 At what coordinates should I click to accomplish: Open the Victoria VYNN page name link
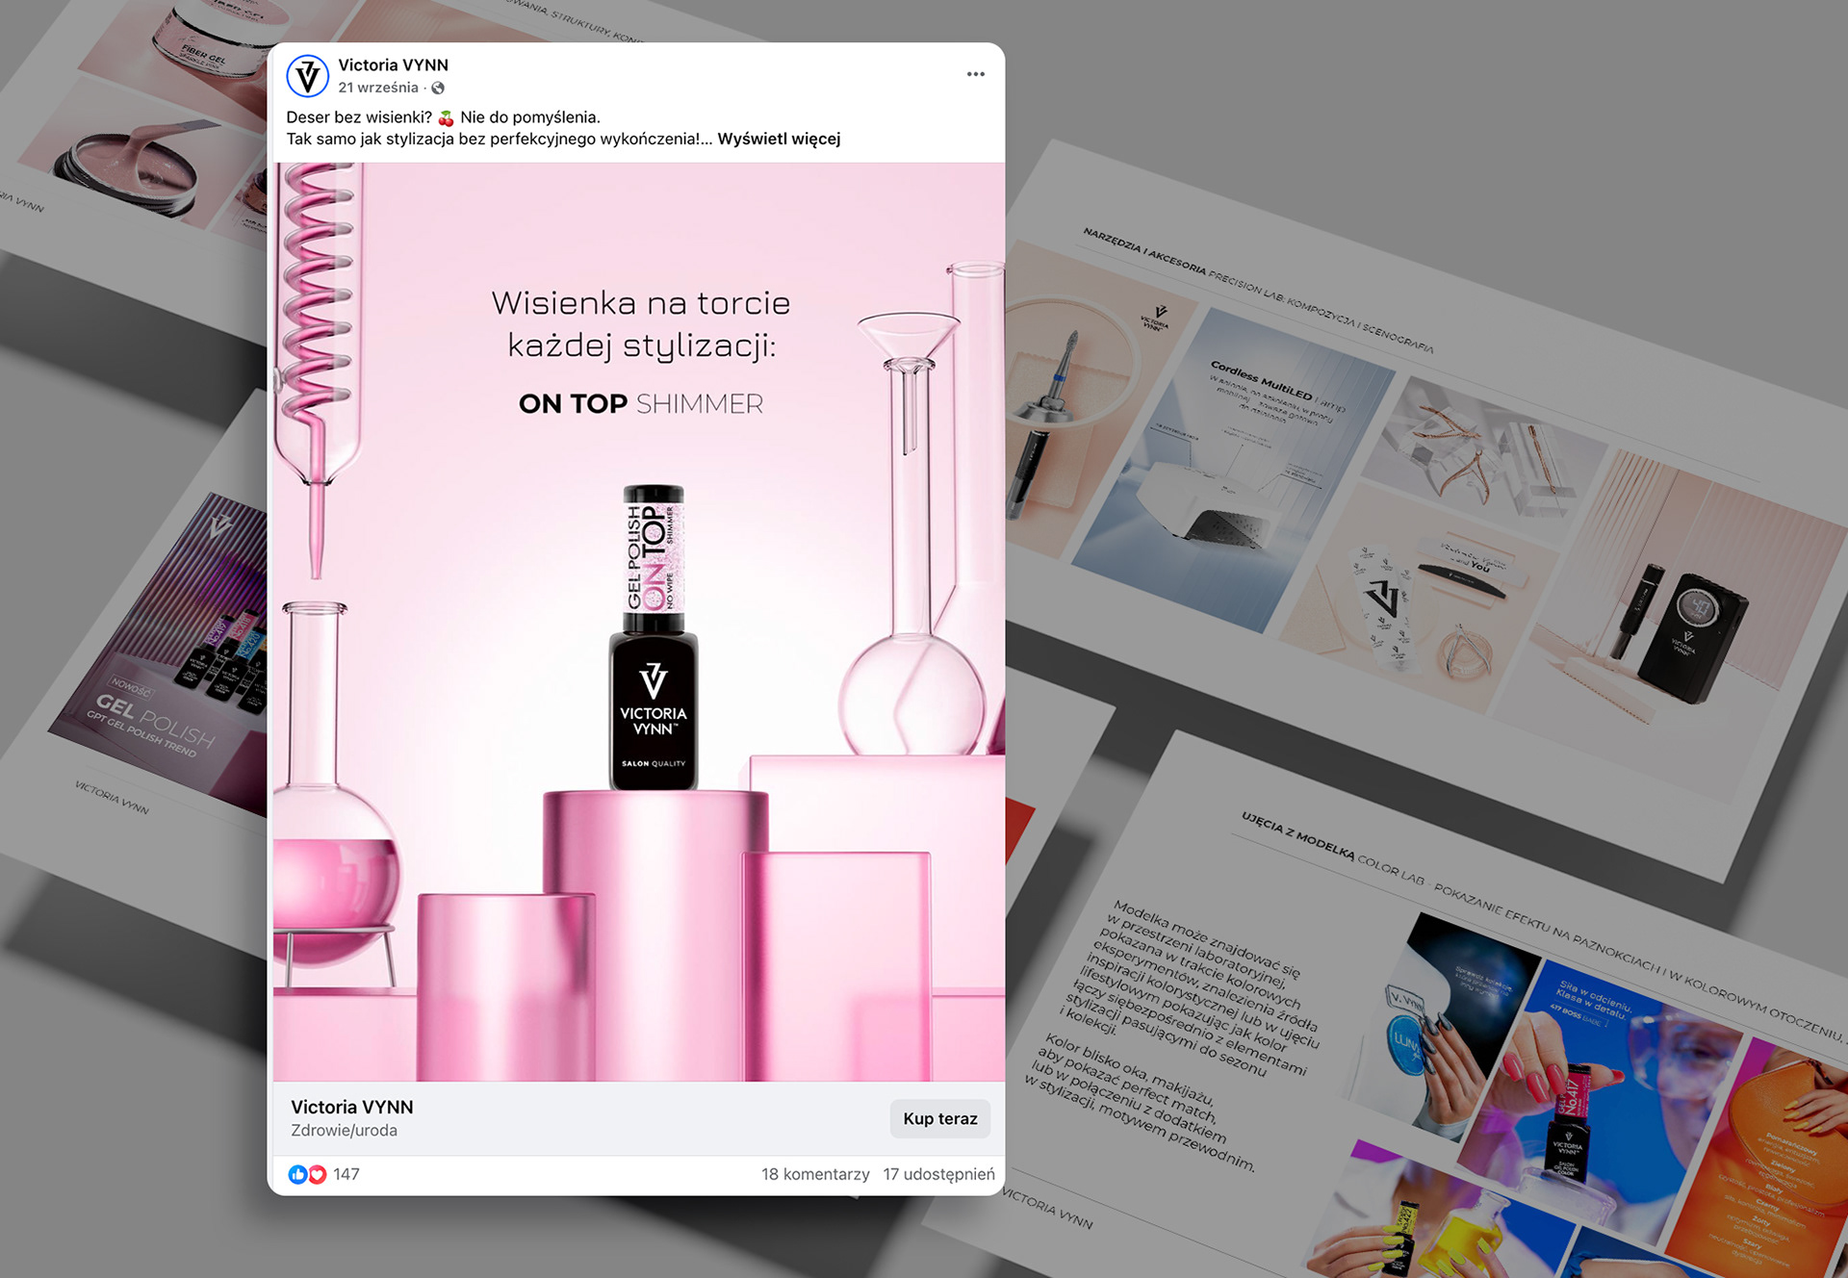pyautogui.click(x=393, y=65)
